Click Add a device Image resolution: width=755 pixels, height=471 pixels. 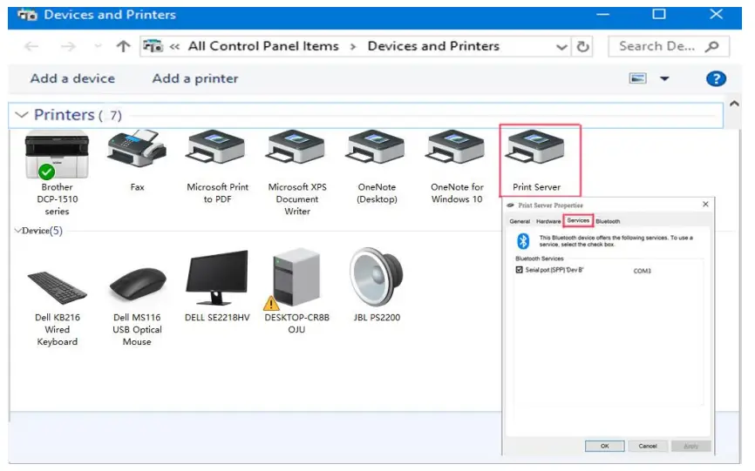[72, 78]
